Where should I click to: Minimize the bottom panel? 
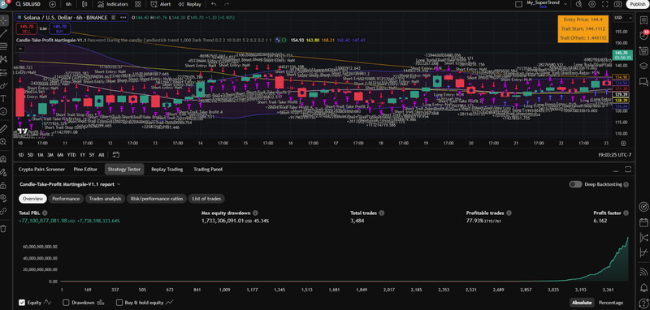[x=616, y=170]
